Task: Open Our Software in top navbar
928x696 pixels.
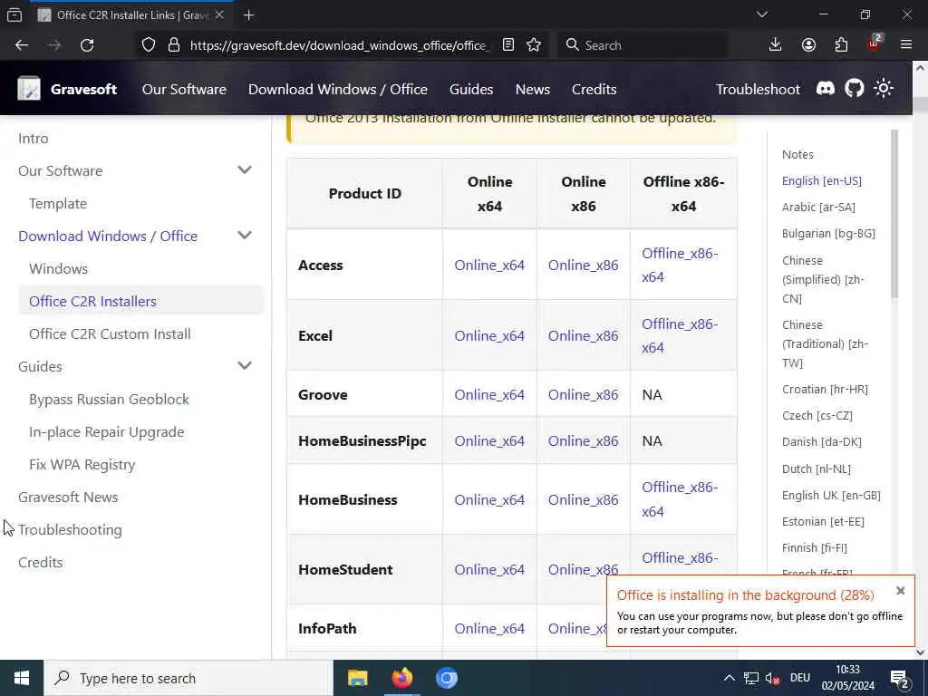Action: [184, 90]
